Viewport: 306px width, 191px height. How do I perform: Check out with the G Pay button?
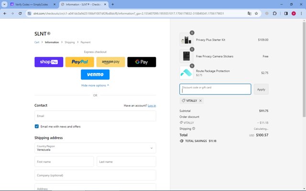[x=142, y=62]
